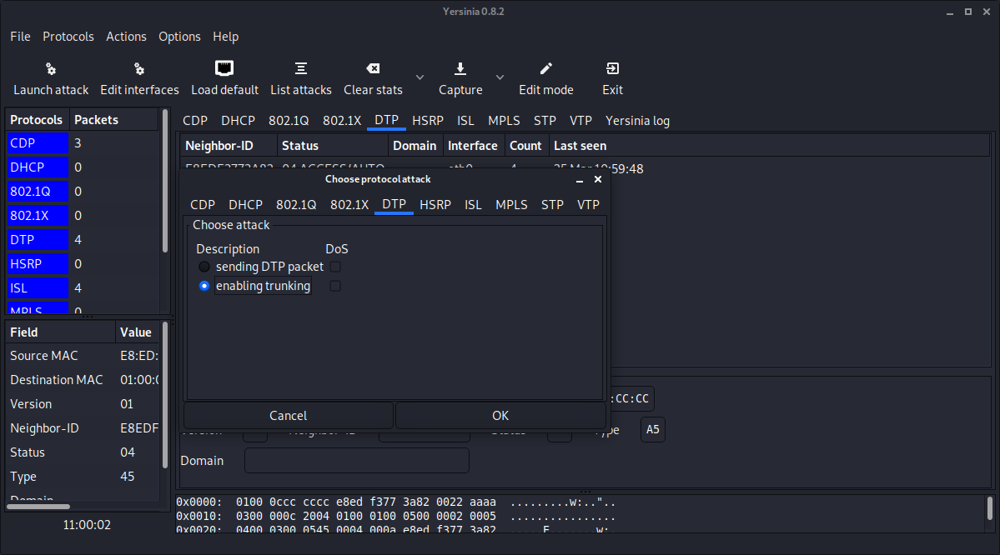Switch to VTP tab in attack dialog
1000x555 pixels.
click(x=588, y=204)
